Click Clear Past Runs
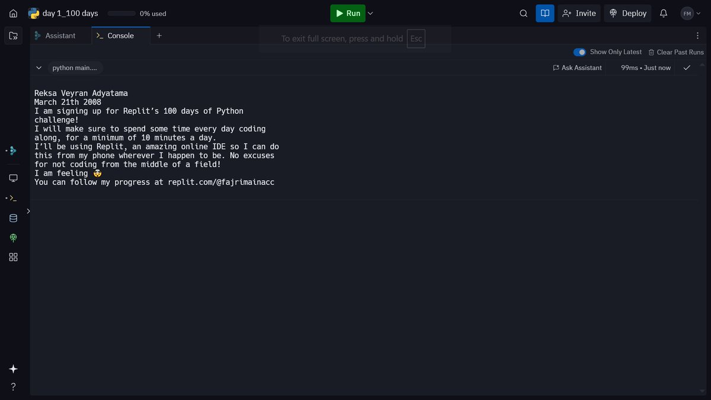This screenshot has height=400, width=711. tap(676, 52)
